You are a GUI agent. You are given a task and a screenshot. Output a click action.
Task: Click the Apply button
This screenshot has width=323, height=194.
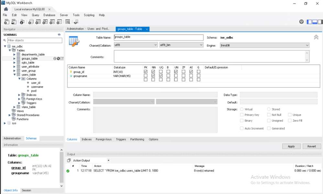(291, 146)
